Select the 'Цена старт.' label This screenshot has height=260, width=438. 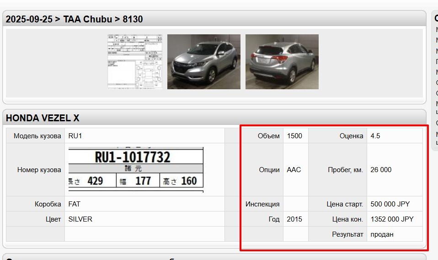click(345, 204)
